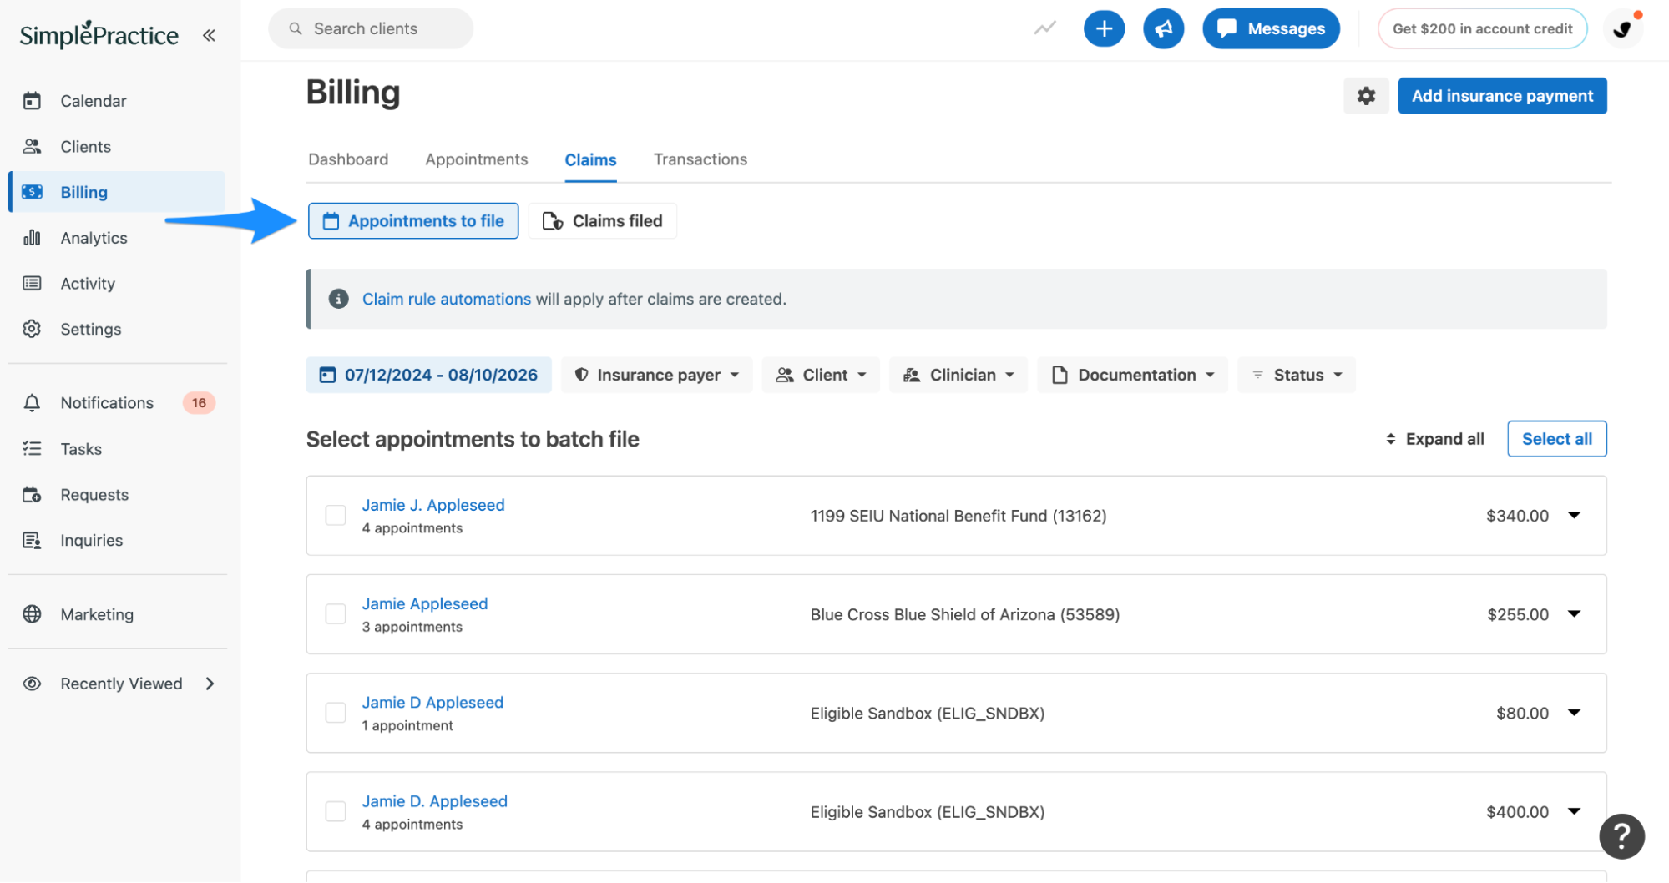Viewport: 1669px width, 883px height.
Task: Open the SimplePractice logo home link
Action: 99,34
